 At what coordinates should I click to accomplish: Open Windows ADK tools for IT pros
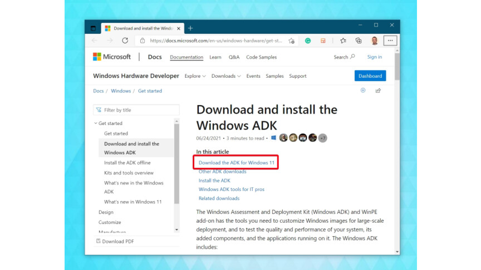coord(231,189)
